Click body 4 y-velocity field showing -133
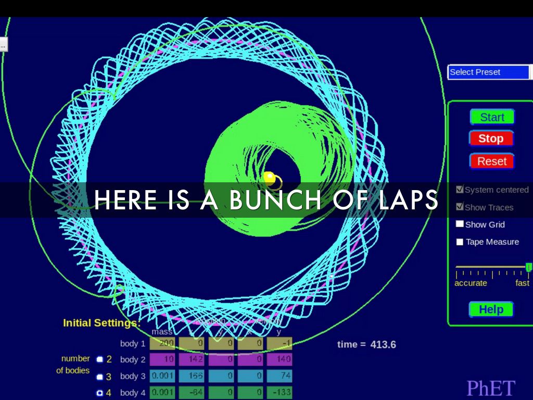This screenshot has width=533, height=400. point(280,392)
